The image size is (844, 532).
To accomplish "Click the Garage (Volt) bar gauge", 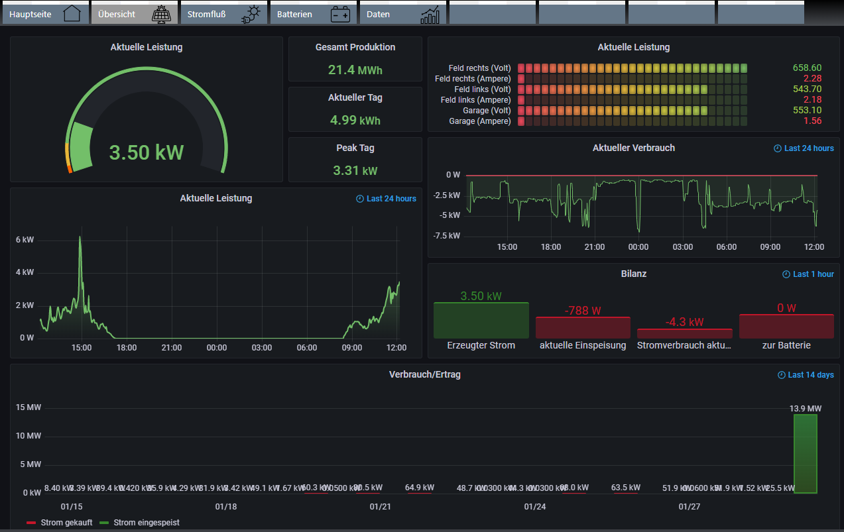I will [633, 110].
